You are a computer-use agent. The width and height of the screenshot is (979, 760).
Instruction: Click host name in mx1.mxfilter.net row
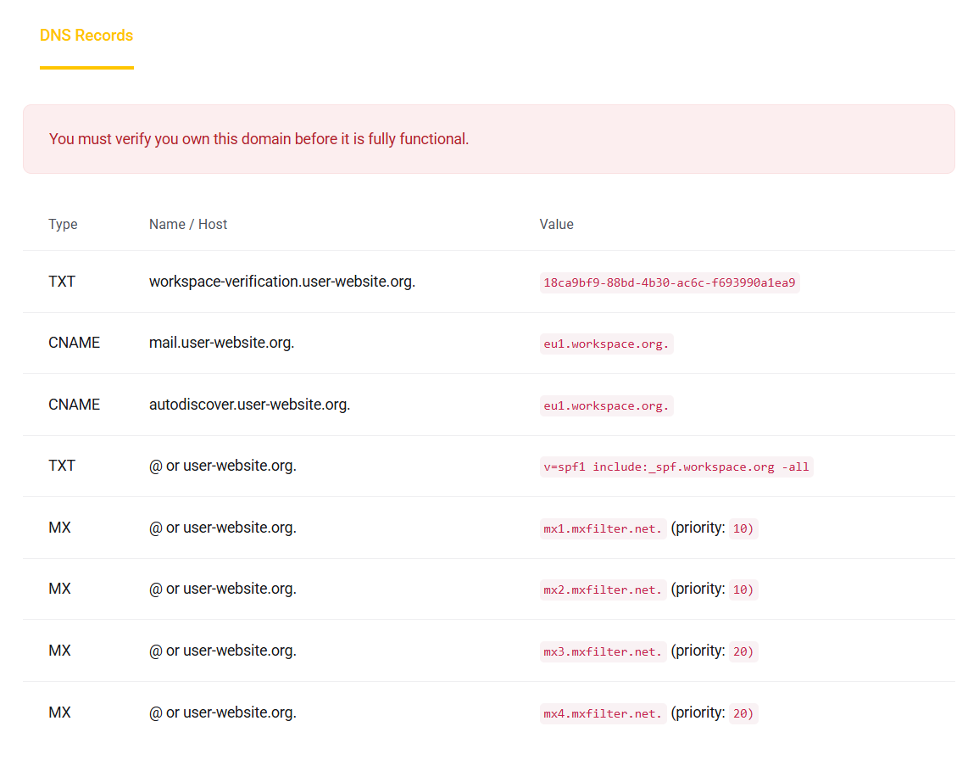point(222,528)
